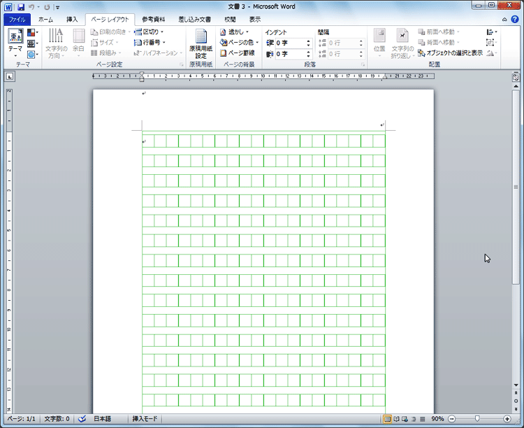Open 原稿用紙設定 manuscript paper settings

point(201,44)
